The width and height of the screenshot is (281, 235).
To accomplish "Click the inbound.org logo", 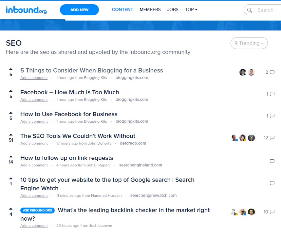I will 26,10.
